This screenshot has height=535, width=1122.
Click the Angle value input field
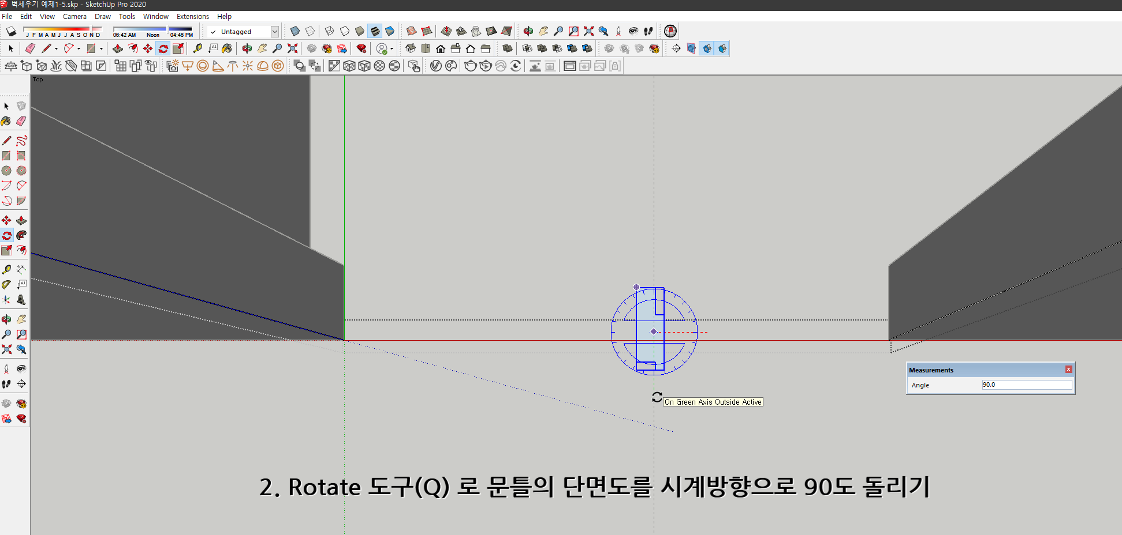click(1027, 385)
